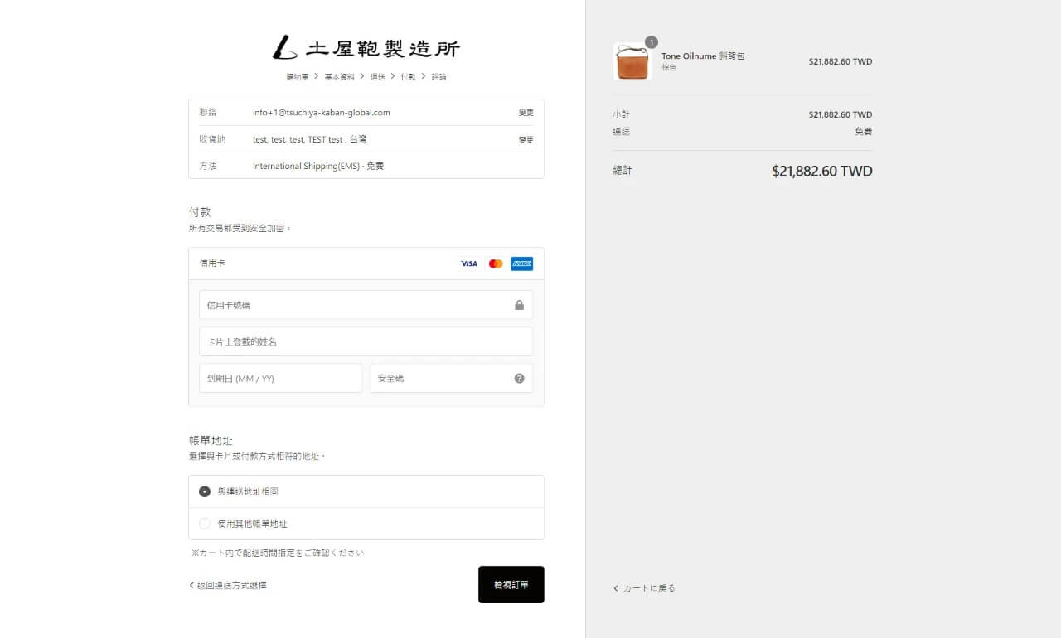Image resolution: width=1061 pixels, height=638 pixels.
Task: Go to 運送 breadcrumb step
Action: [377, 76]
